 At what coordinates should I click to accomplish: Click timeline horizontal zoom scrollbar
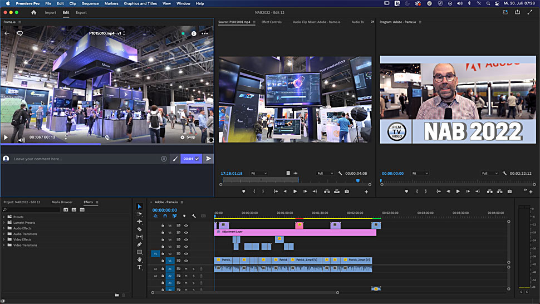[x=245, y=293]
